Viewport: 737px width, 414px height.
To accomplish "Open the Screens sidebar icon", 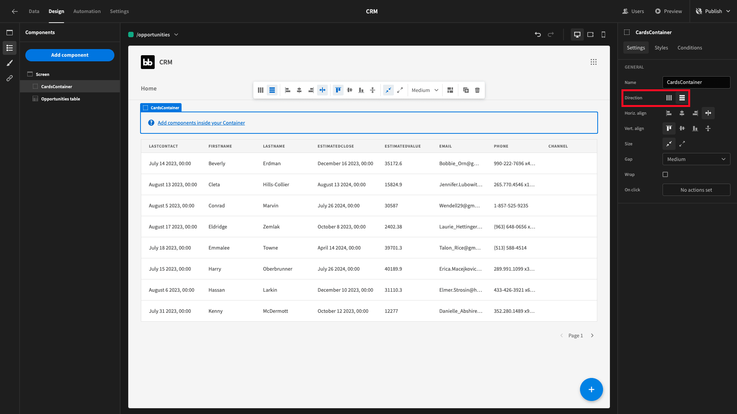I will [x=10, y=33].
